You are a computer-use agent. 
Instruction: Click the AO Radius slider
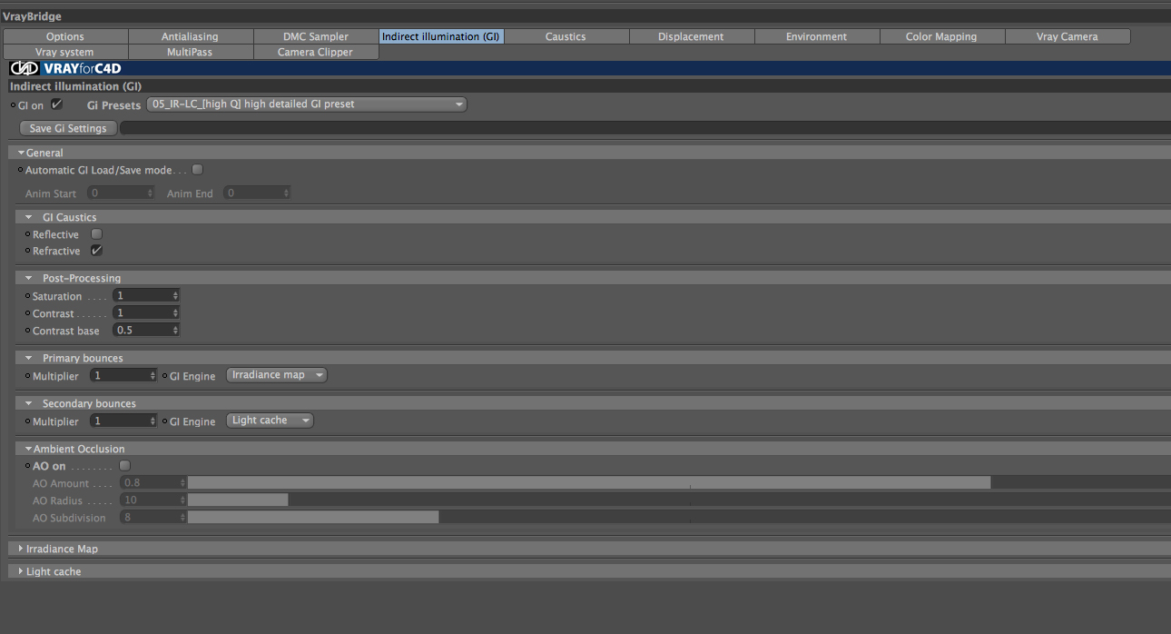tap(679, 500)
